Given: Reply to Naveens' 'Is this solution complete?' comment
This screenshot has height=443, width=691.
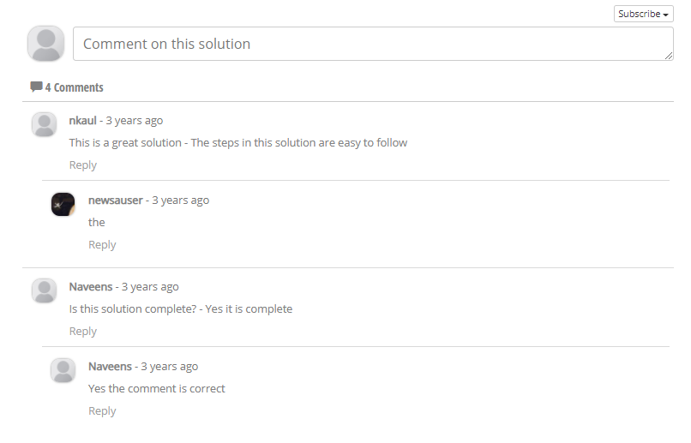Looking at the screenshot, I should [x=83, y=331].
